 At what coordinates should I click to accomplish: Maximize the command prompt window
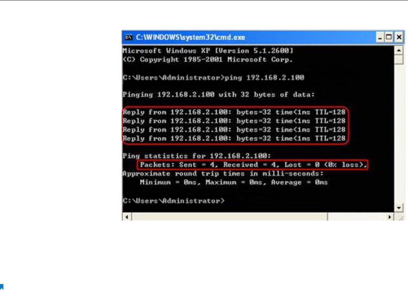[x=389, y=38]
